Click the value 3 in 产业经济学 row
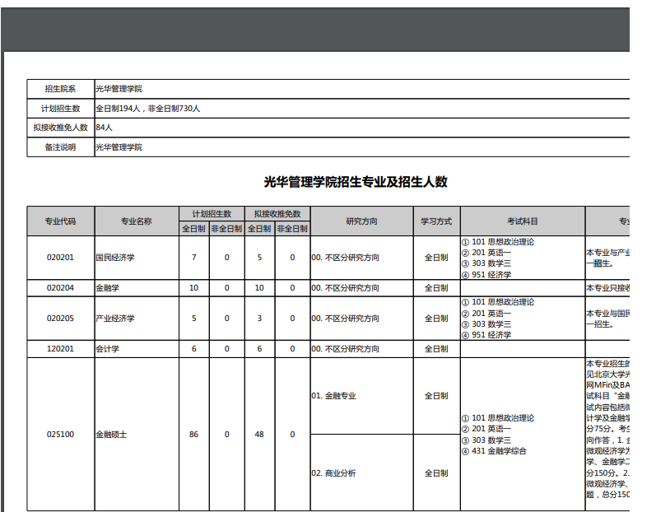This screenshot has height=512, width=656. click(x=259, y=319)
